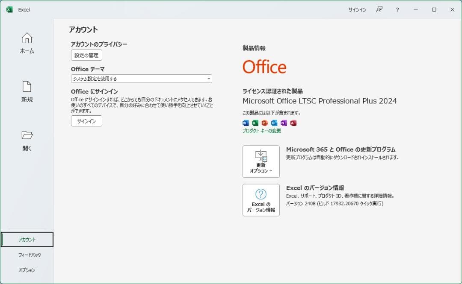Open the フィードバック page
Viewport: 462px width, 284px height.
[x=30, y=255]
